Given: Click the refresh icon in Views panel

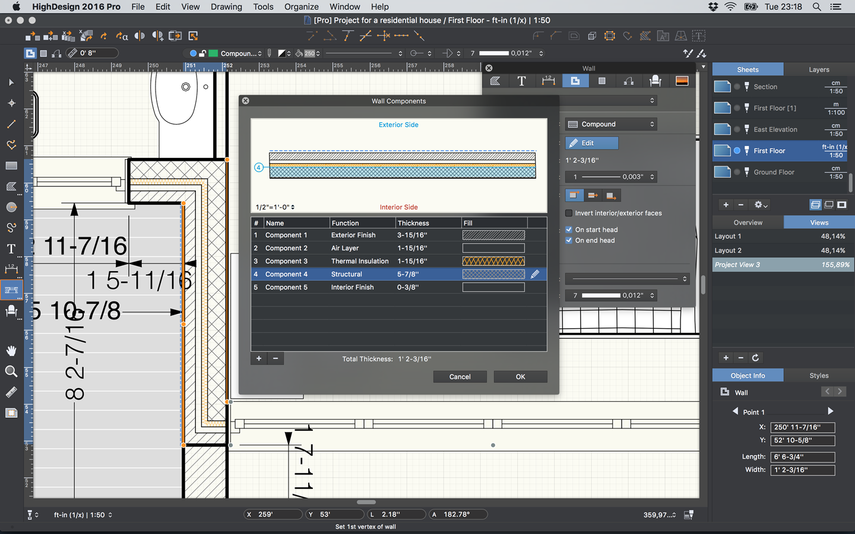Looking at the screenshot, I should 755,358.
